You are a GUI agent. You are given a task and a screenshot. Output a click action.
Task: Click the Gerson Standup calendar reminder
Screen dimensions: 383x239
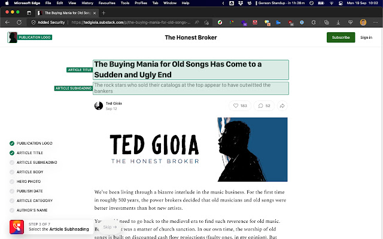point(280,3)
